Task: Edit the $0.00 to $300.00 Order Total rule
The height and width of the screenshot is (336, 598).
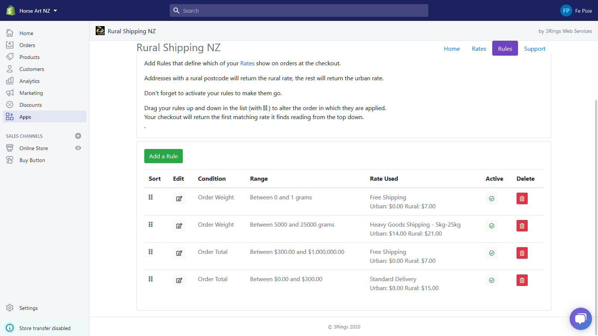Action: (179, 280)
